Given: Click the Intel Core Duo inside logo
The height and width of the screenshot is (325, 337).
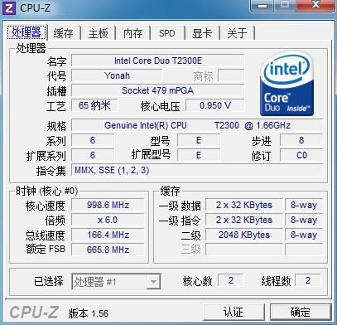Looking at the screenshot, I should (x=287, y=84).
